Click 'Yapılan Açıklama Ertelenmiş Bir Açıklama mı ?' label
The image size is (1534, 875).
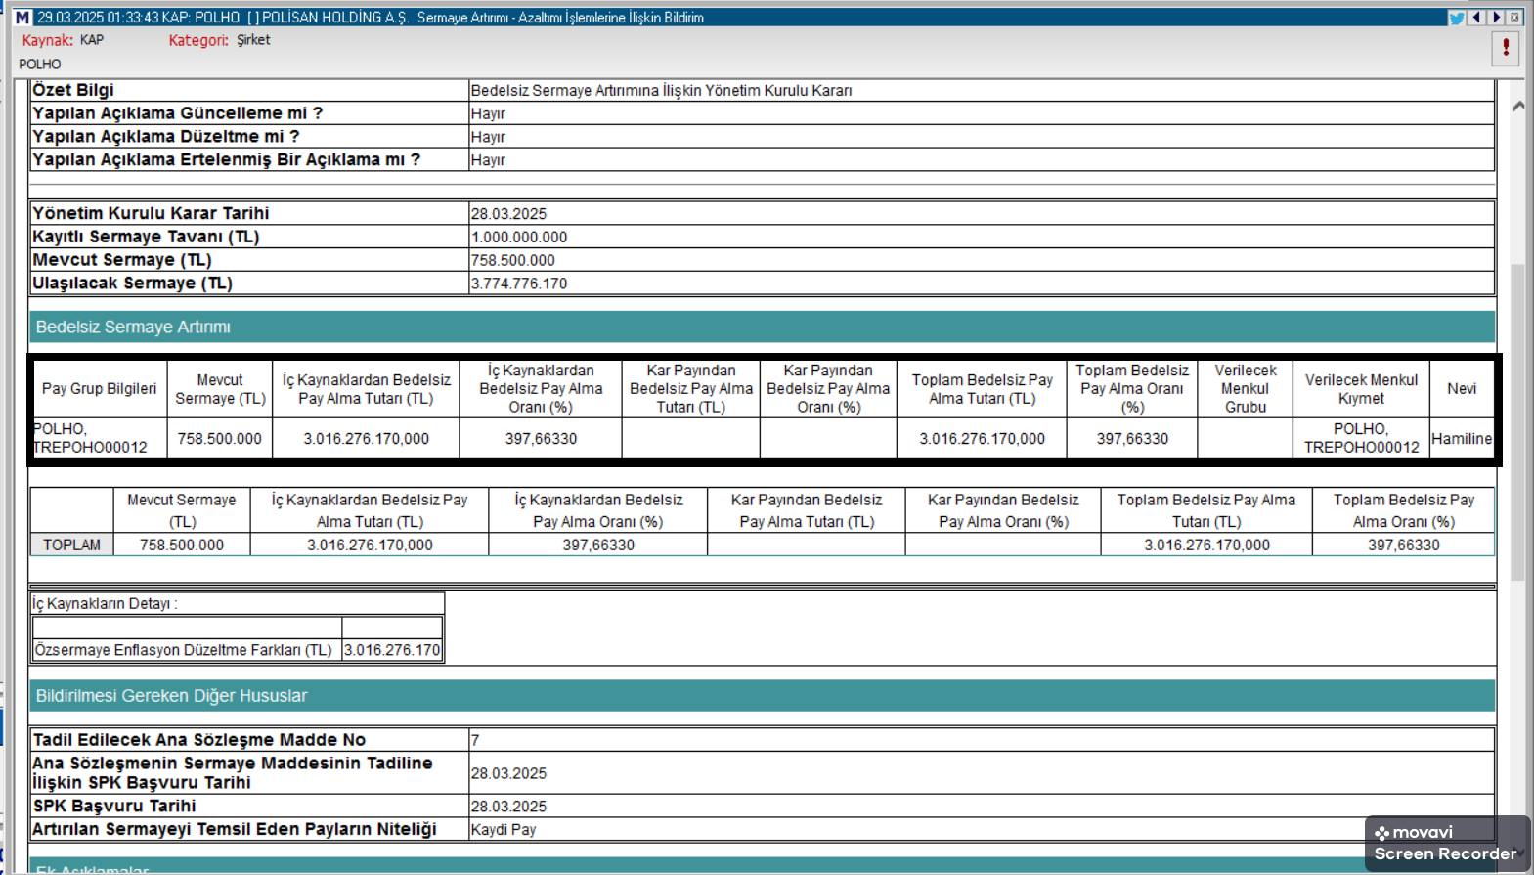(x=227, y=160)
